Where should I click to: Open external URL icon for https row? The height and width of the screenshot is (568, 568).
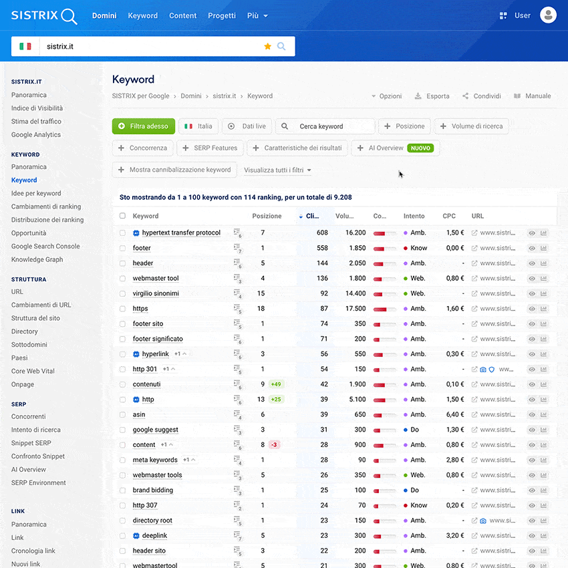click(474, 309)
